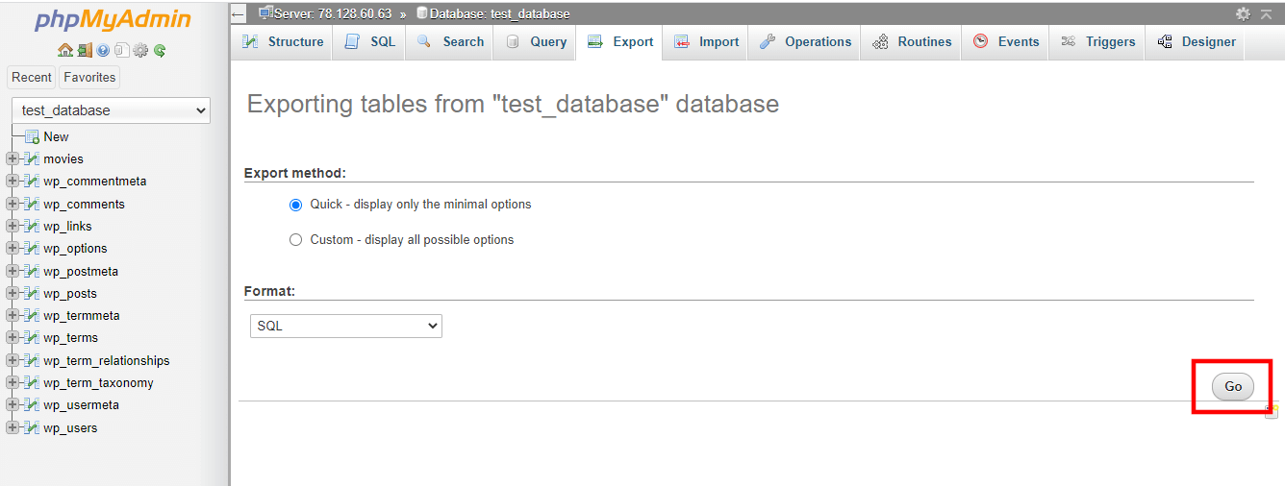Open the SQL format dropdown
Screen dimensions: 1285x486
point(345,327)
